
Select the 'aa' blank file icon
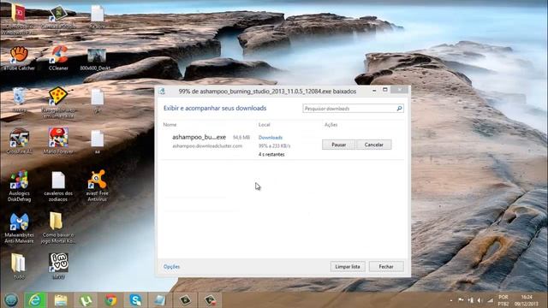pyautogui.click(x=97, y=141)
